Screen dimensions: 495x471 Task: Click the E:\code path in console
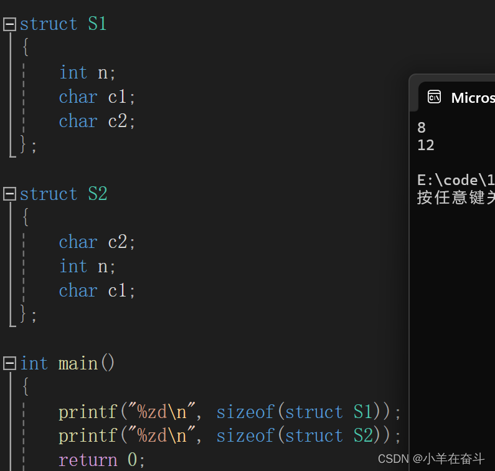[x=456, y=181]
